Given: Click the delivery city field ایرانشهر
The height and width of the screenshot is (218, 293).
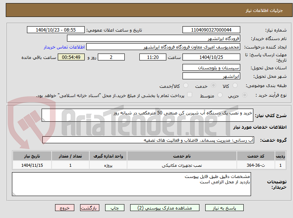Looking at the screenshot, I should point(211,76).
